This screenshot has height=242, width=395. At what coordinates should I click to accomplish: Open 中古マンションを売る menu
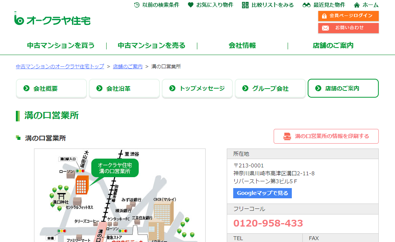(x=152, y=46)
